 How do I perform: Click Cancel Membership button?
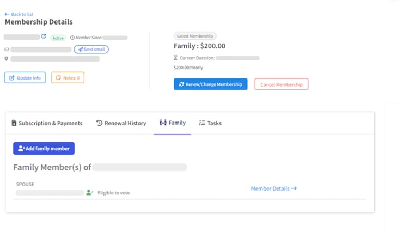[x=281, y=84]
